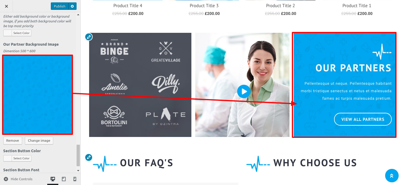Click the Change image button
The width and height of the screenshot is (404, 185).
point(39,141)
